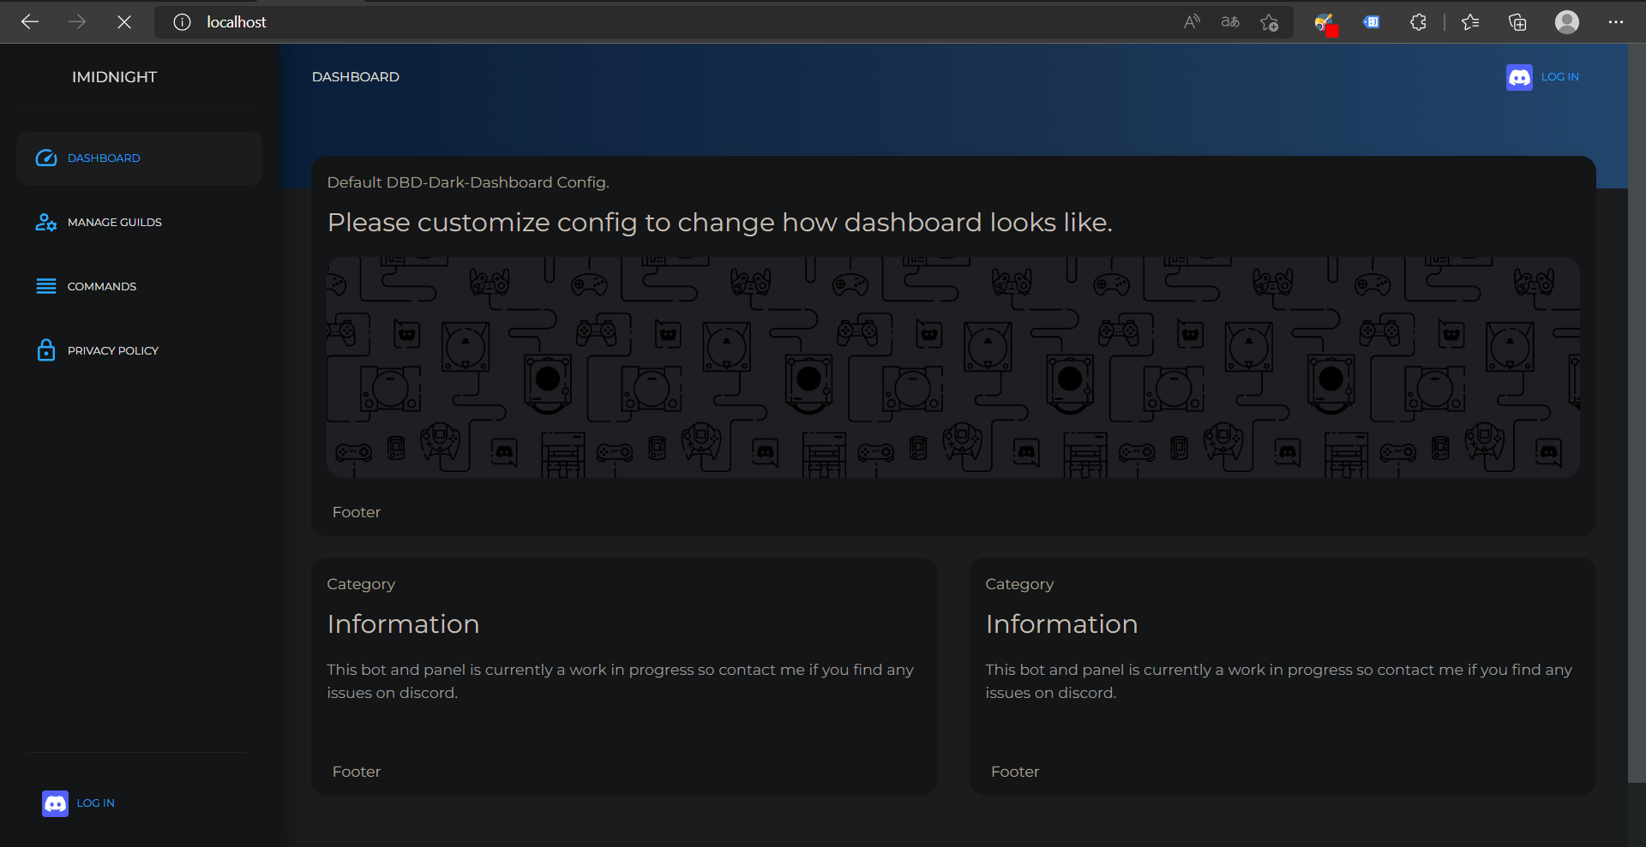Viewport: 1646px width, 847px height.
Task: Click the Commands list icon in sidebar
Action: click(45, 286)
